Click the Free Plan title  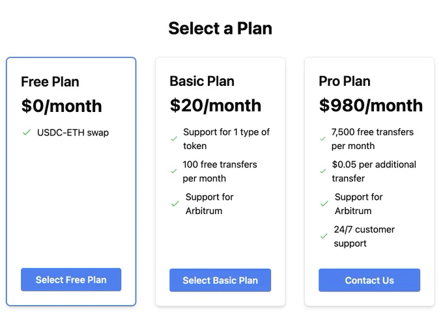click(x=50, y=82)
